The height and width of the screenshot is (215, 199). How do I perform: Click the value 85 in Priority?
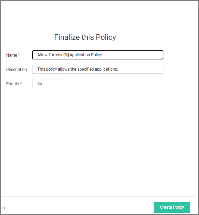coord(40,83)
